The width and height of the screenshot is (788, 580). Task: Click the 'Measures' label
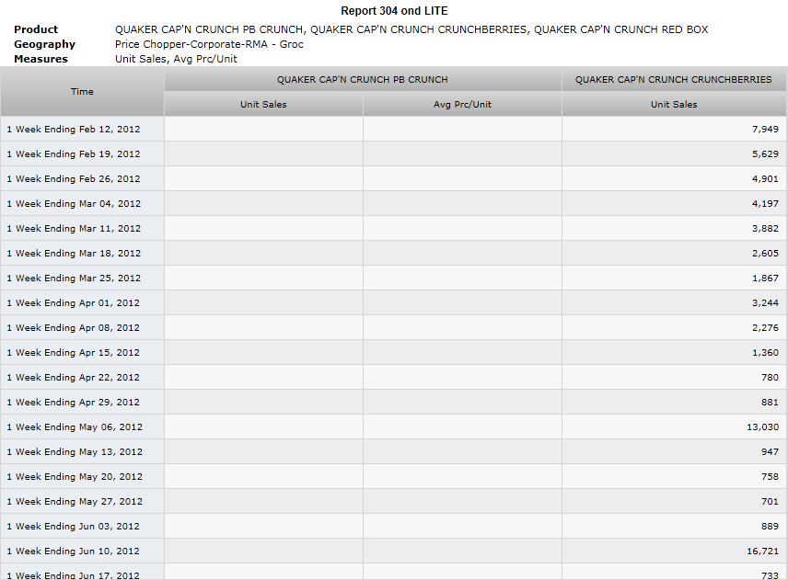click(x=41, y=59)
